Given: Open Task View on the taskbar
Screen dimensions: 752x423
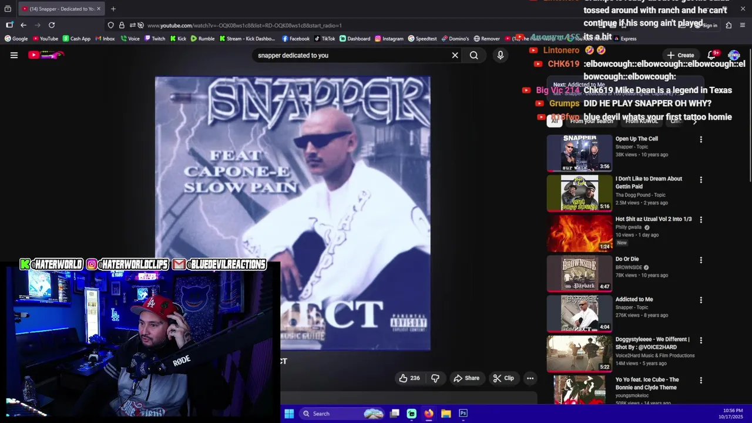Looking at the screenshot, I should pyautogui.click(x=395, y=414).
